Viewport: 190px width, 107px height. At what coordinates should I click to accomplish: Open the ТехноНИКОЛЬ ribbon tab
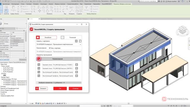107,4
